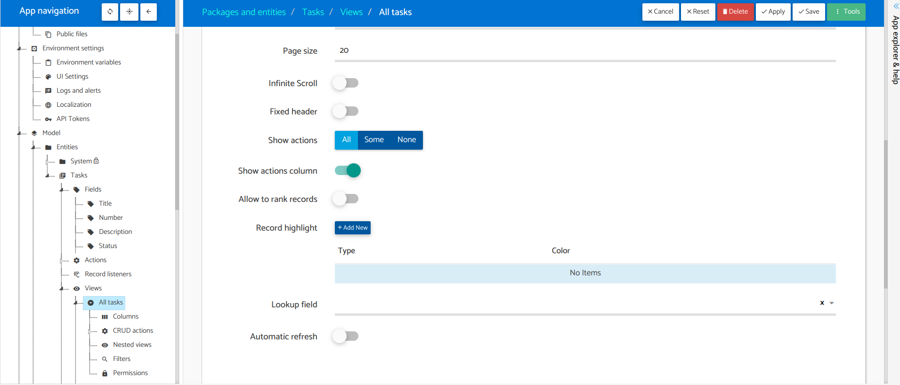Add new Record highlight entry
The width and height of the screenshot is (900, 385).
point(353,228)
